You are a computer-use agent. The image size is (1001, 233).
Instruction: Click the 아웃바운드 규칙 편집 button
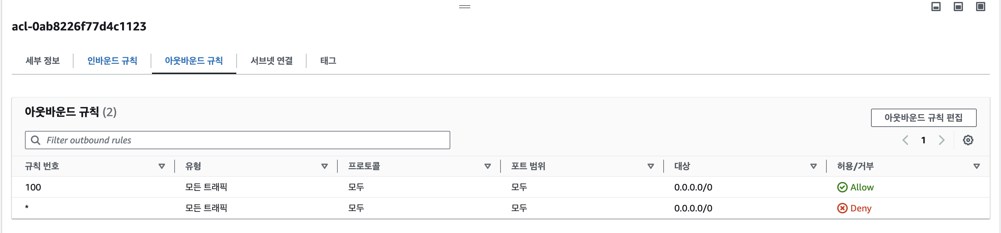923,117
